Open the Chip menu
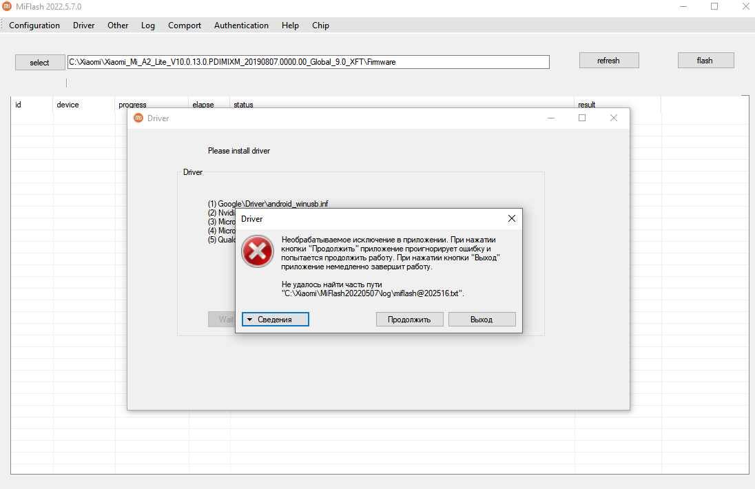755x489 pixels. tap(320, 25)
